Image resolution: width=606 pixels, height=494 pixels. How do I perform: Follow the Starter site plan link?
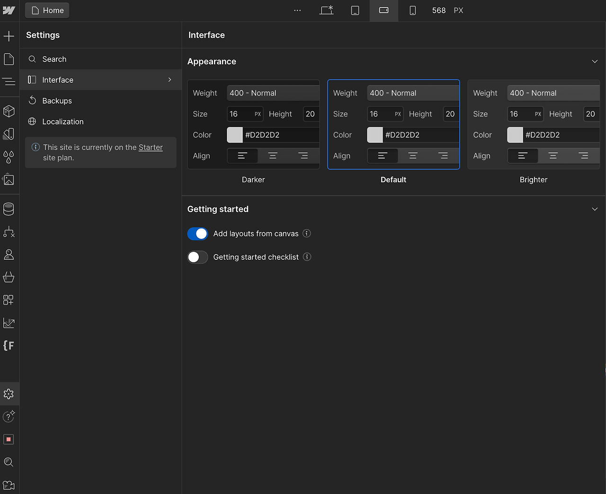click(151, 147)
